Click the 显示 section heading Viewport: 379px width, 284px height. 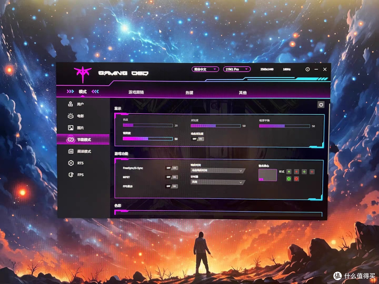tap(118, 109)
